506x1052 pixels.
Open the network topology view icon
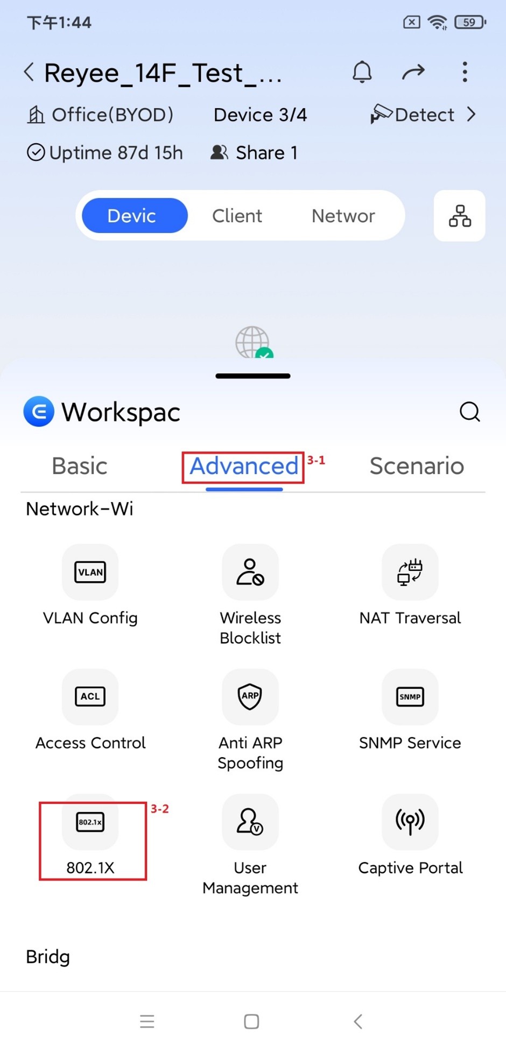[x=460, y=216]
